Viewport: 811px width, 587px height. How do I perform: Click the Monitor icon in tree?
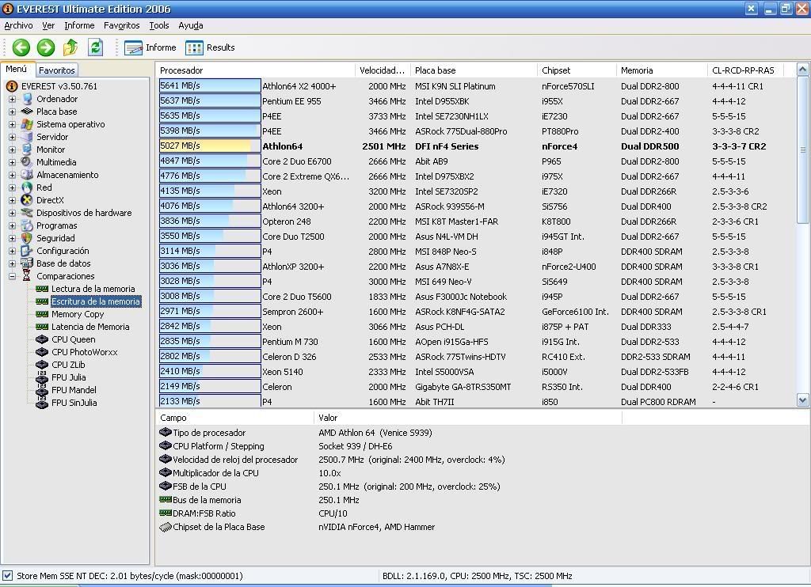click(27, 150)
